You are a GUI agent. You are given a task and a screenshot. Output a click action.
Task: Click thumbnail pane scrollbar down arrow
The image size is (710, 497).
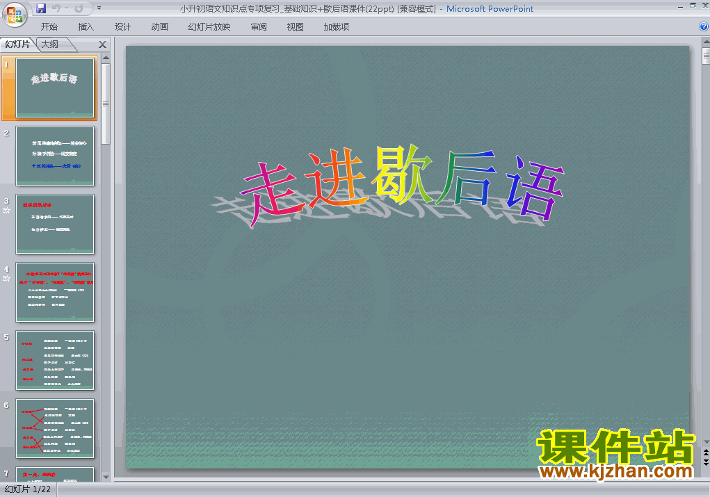click(106, 477)
